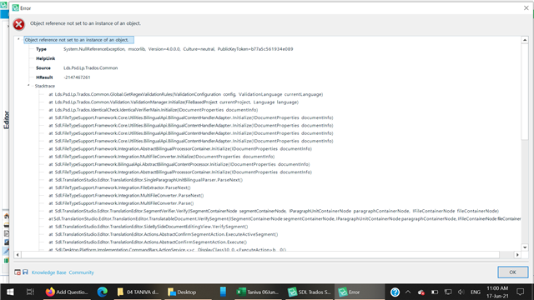Click the OK button

point(512,272)
